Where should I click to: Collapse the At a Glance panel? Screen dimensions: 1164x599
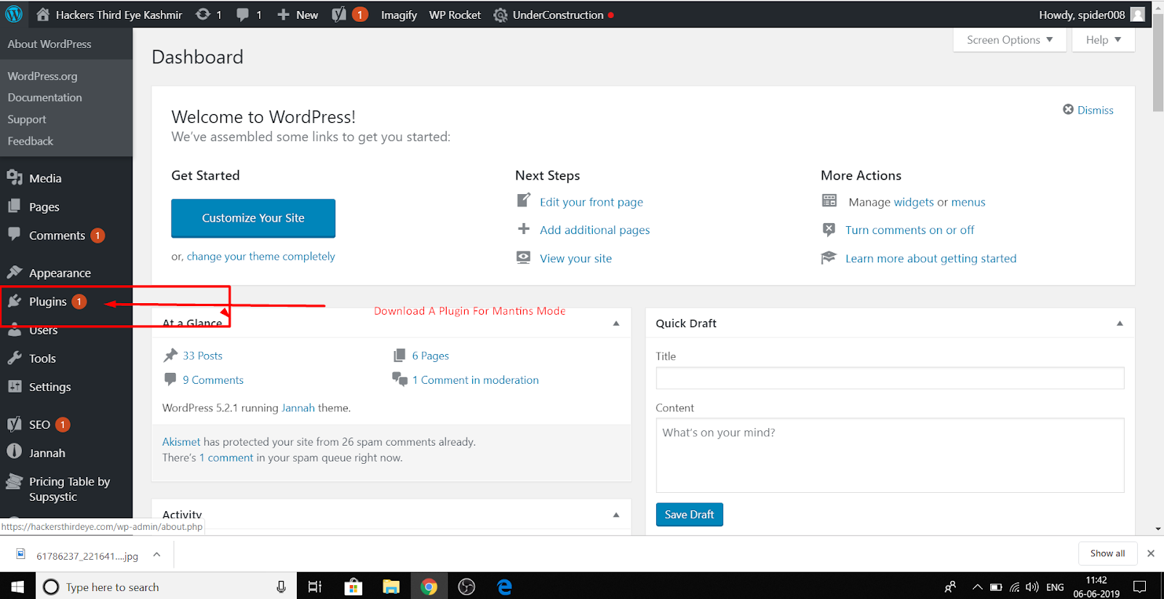click(616, 323)
